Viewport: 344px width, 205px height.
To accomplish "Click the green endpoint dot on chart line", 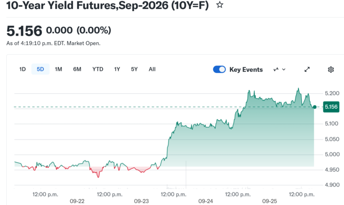I will [314, 107].
